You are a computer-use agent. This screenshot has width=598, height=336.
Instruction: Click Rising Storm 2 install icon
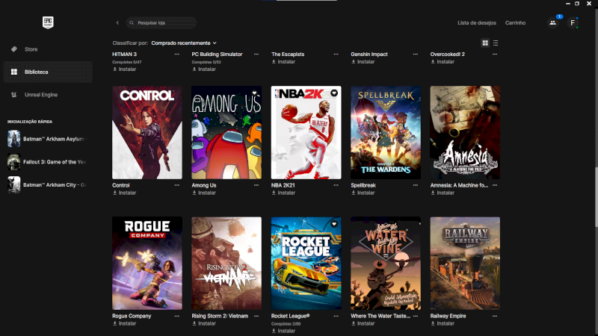pyautogui.click(x=194, y=323)
